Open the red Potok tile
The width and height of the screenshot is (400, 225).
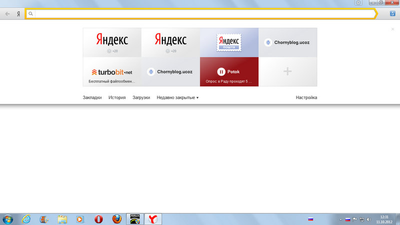click(229, 71)
